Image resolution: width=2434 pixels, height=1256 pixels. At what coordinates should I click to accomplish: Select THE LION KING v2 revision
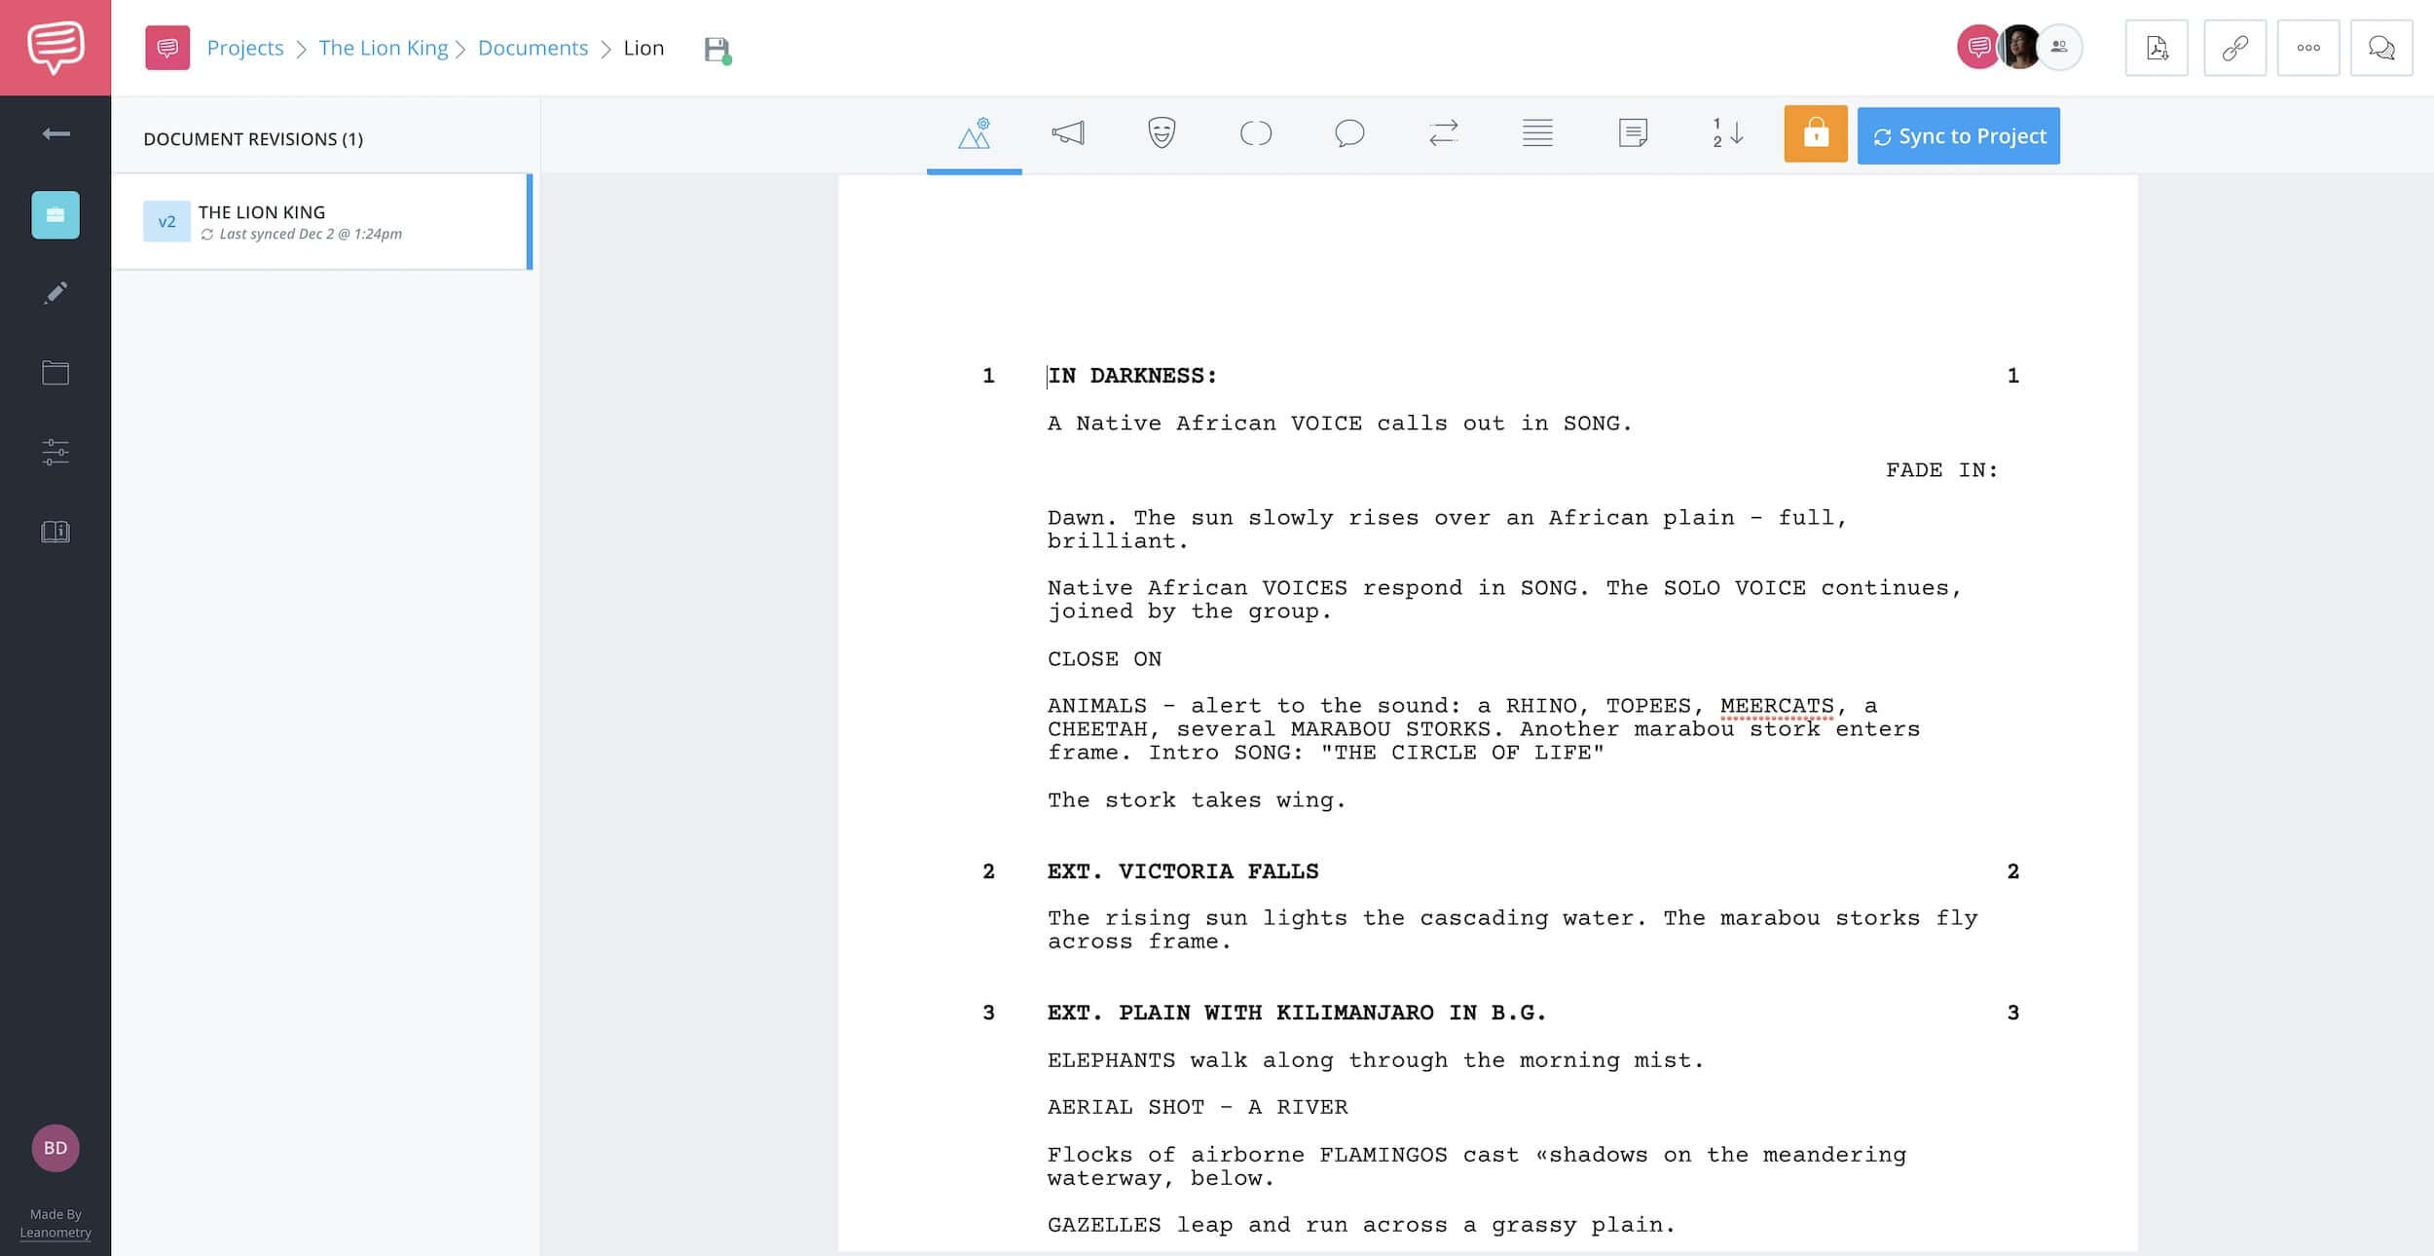322,222
